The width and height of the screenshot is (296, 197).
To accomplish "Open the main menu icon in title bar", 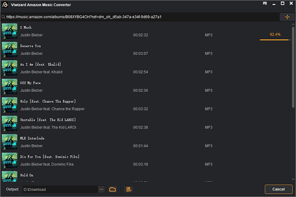I will [265, 4].
